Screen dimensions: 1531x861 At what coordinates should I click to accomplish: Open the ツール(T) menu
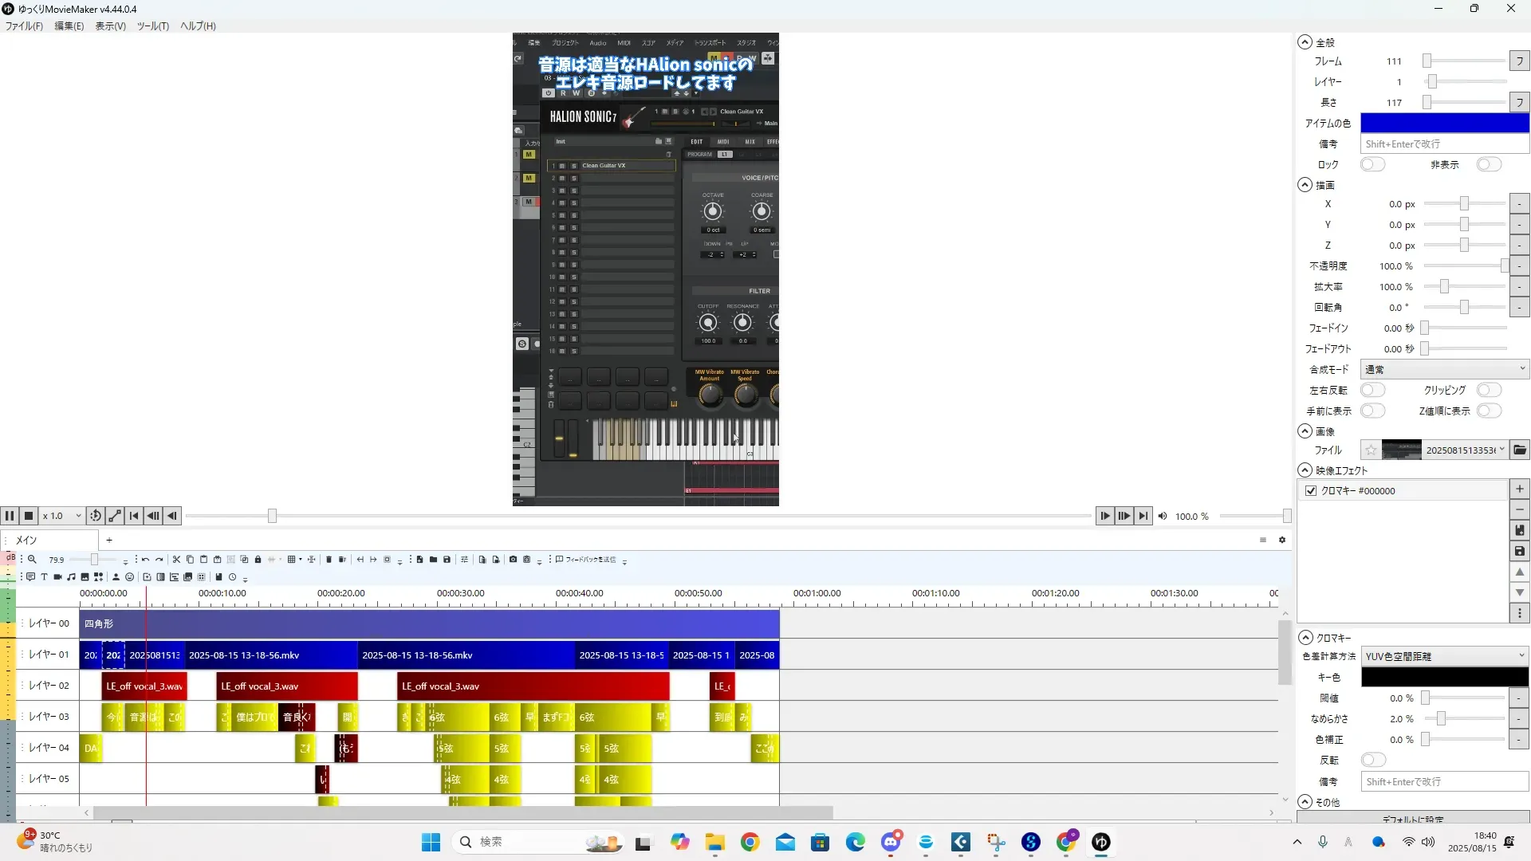152,26
